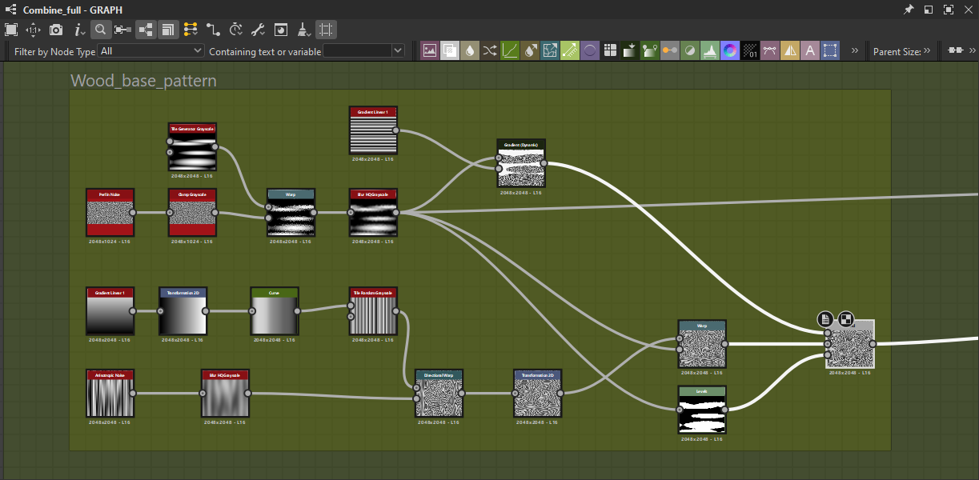Add a Curve node from the toolbar
Viewport: 979px width, 480px height.
coord(510,50)
